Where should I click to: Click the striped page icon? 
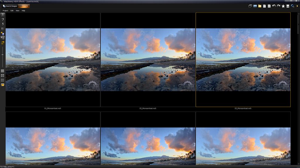(x=269, y=6)
